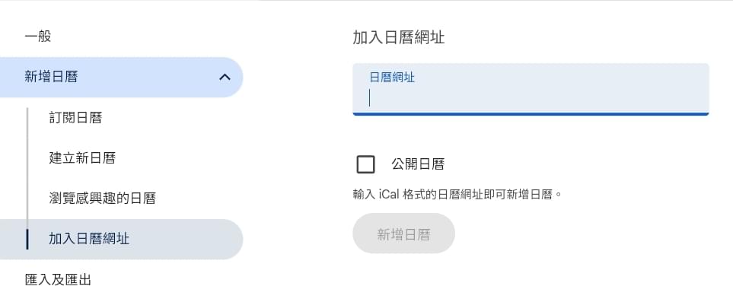Click the 公開日曆 checkbox label text
733x302 pixels.
point(418,164)
